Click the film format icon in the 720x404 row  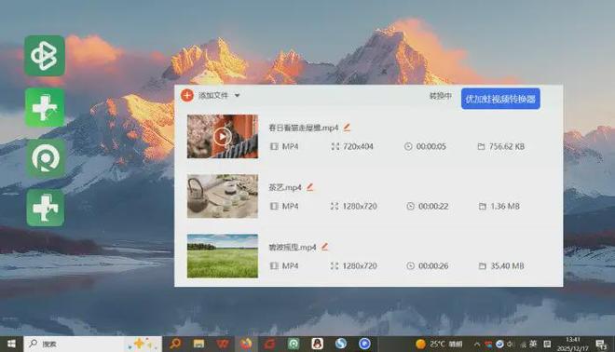[x=274, y=146]
